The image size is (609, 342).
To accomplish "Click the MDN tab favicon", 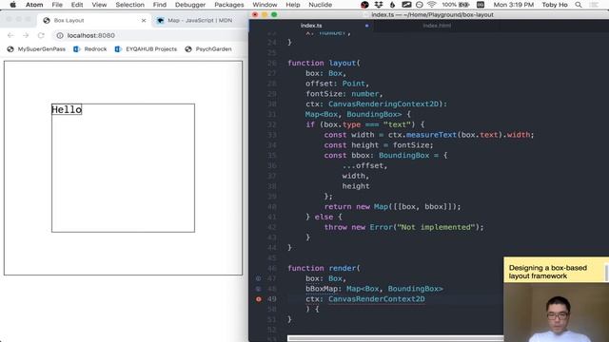I will click(x=160, y=20).
